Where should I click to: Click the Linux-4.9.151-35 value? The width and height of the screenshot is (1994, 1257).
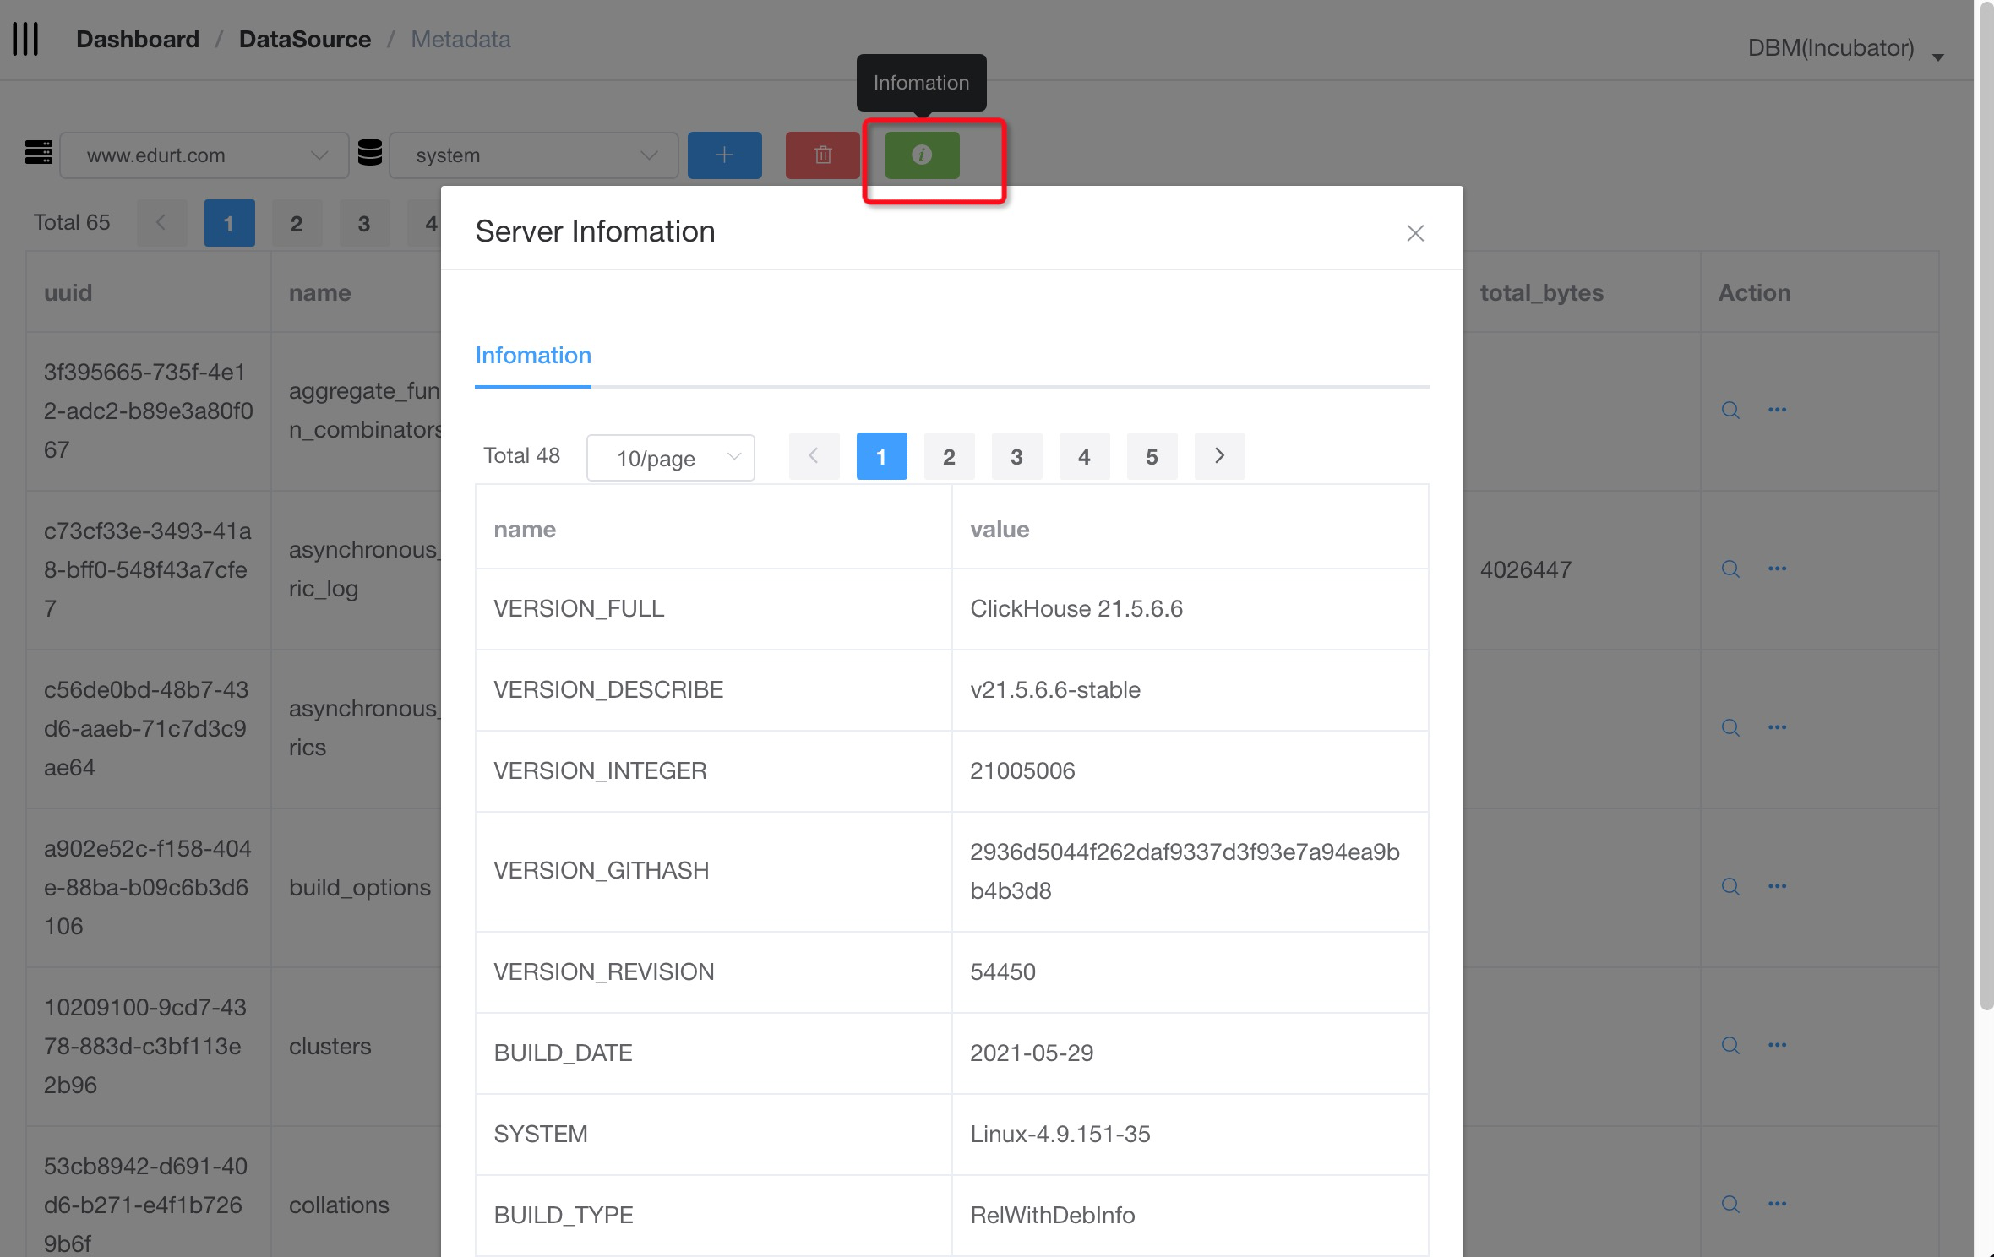tap(1060, 1135)
